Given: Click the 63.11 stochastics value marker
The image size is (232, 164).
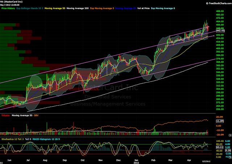Looking at the screenshot, I should tap(220, 147).
